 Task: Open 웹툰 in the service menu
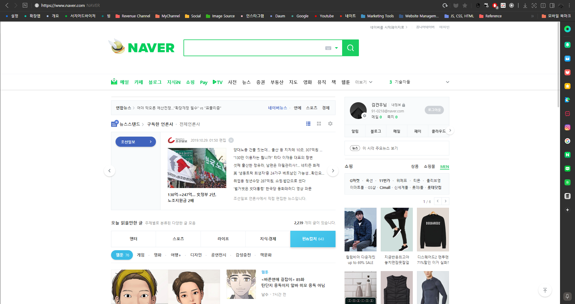coord(346,82)
